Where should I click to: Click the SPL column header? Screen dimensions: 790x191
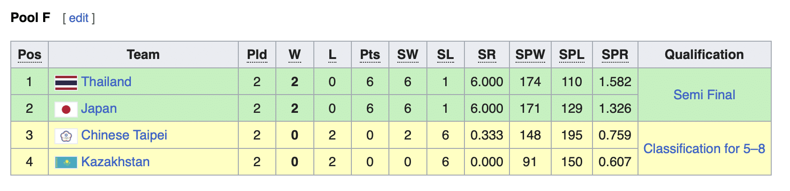571,55
